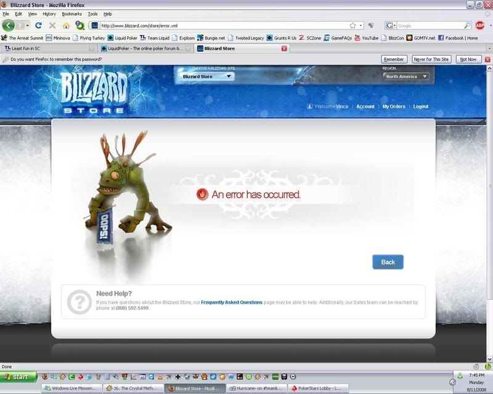Open the Account link
This screenshot has height=394, width=493.
[x=365, y=107]
